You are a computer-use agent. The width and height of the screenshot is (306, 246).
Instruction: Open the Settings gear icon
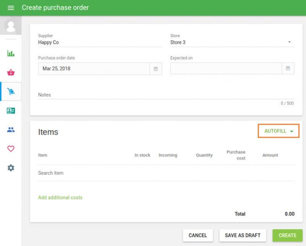pos(11,168)
